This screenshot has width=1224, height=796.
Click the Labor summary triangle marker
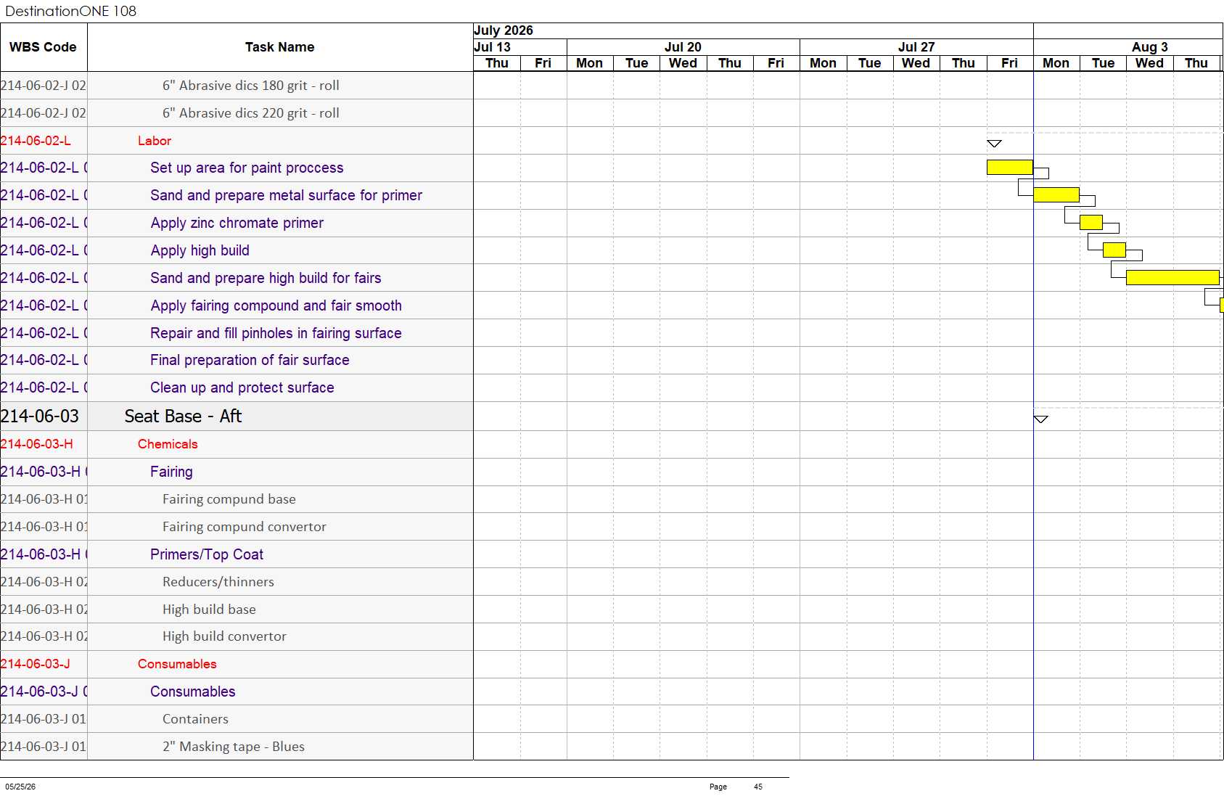994,144
